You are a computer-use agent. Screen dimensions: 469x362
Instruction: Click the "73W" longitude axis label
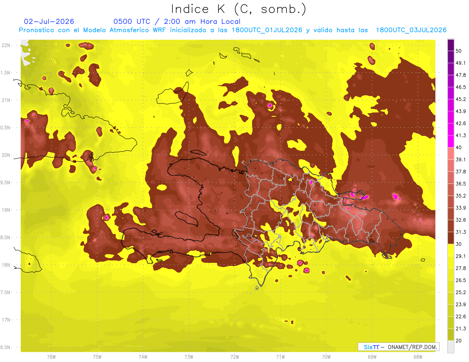189,357
